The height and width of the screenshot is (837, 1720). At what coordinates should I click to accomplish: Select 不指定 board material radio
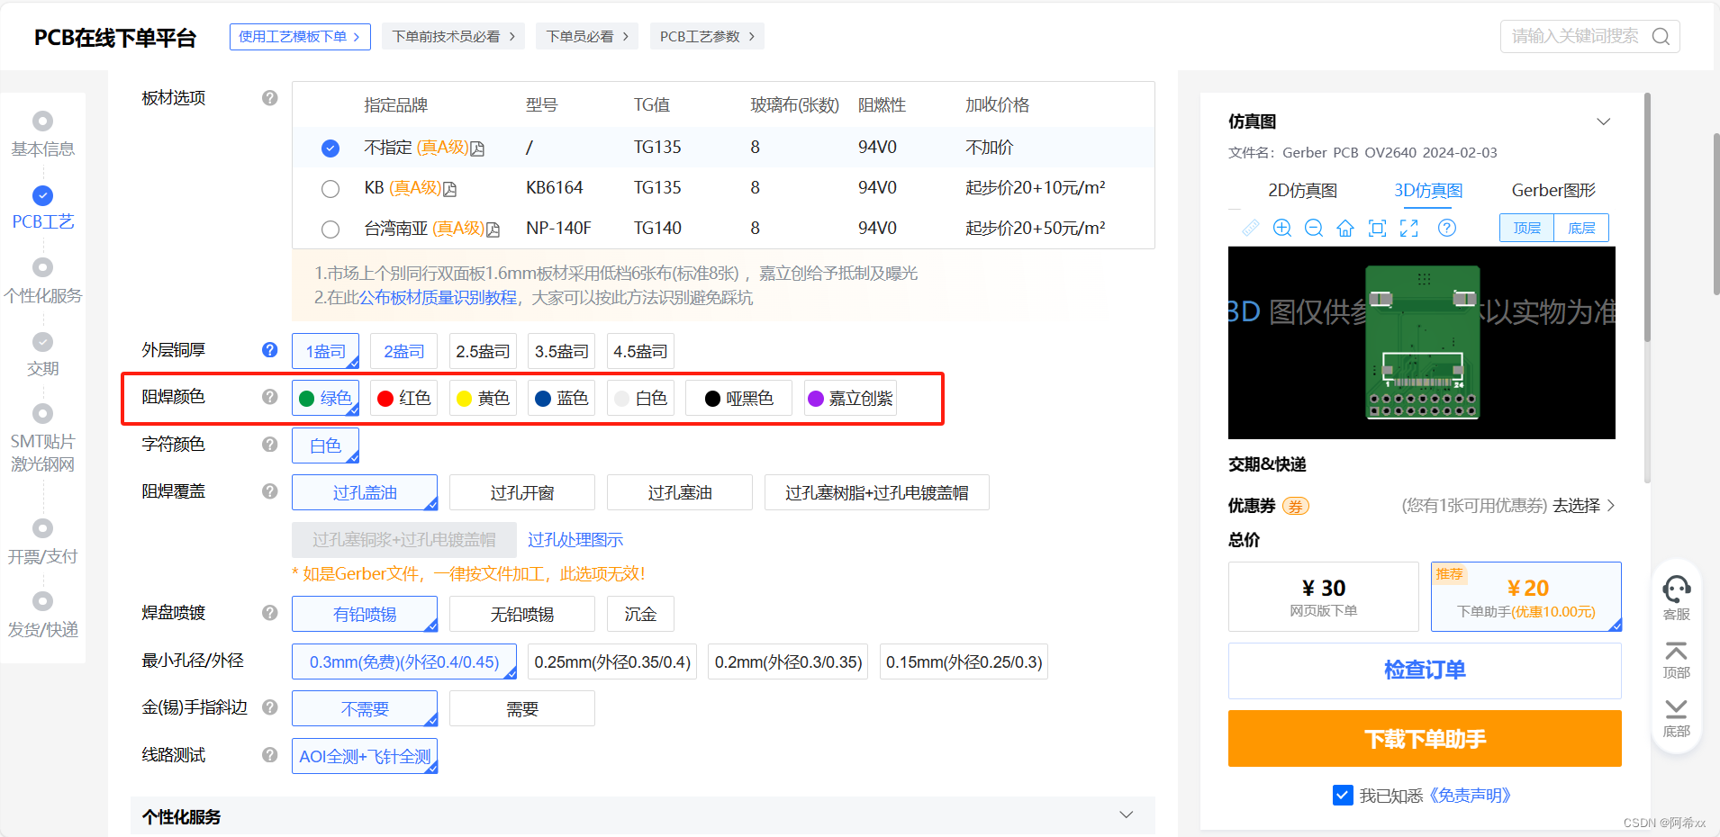[330, 148]
